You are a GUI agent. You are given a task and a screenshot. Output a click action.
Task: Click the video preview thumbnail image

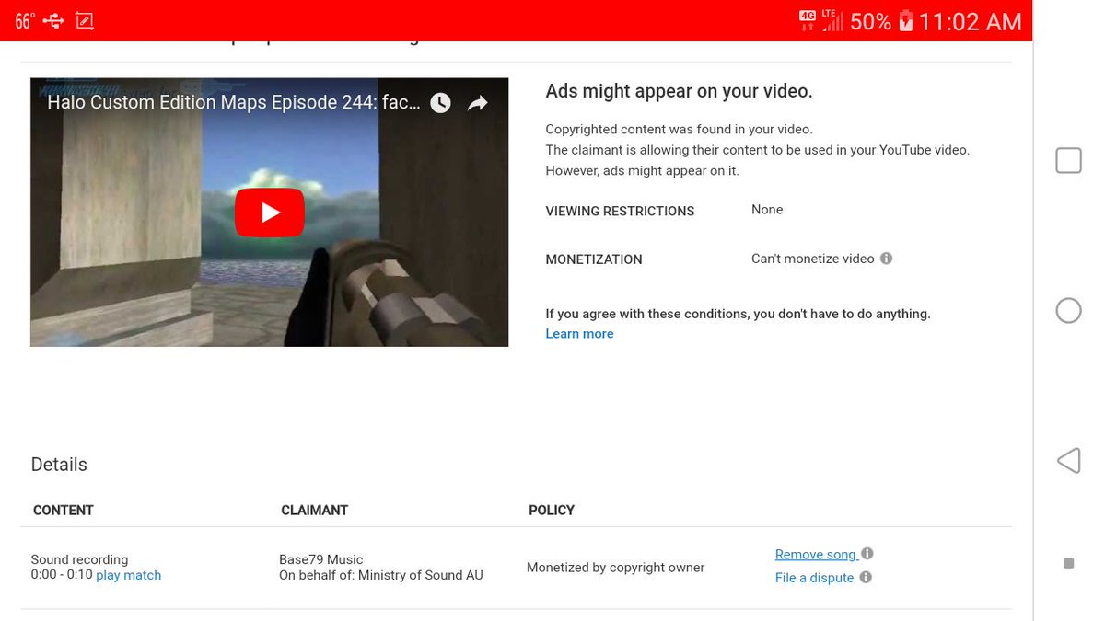269,212
